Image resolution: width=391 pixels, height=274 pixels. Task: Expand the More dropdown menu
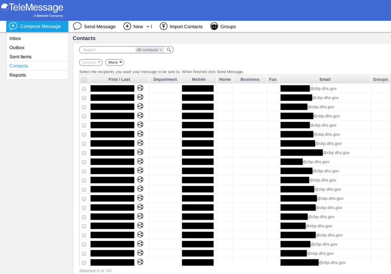(114, 62)
